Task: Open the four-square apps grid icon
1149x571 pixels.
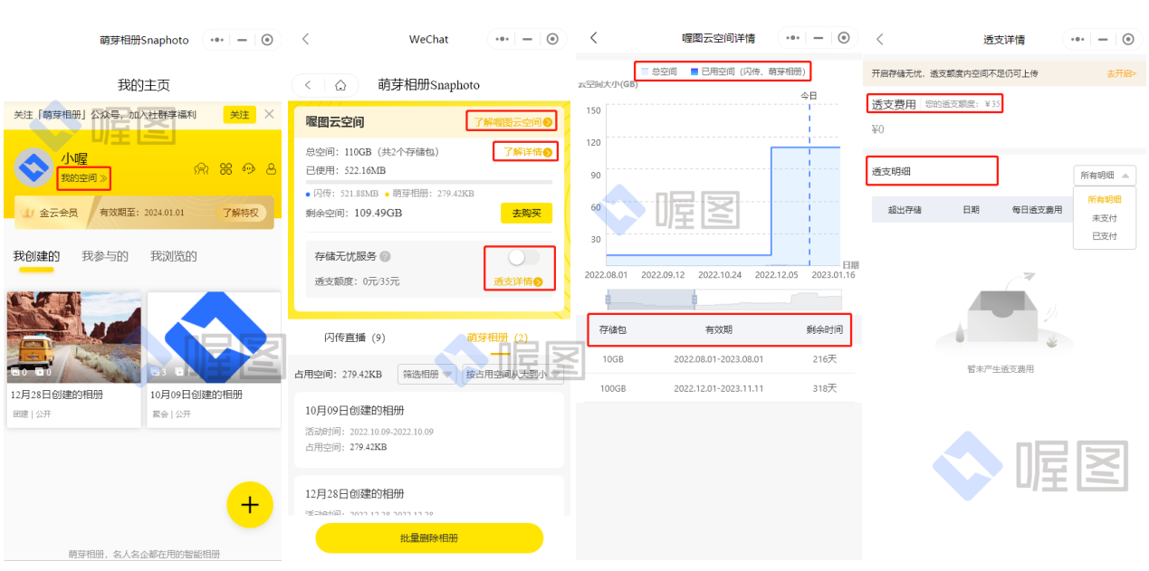Action: 226,169
